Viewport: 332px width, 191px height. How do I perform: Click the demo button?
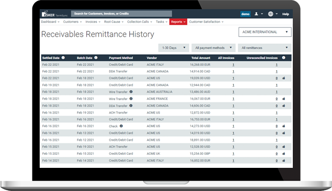(245, 14)
